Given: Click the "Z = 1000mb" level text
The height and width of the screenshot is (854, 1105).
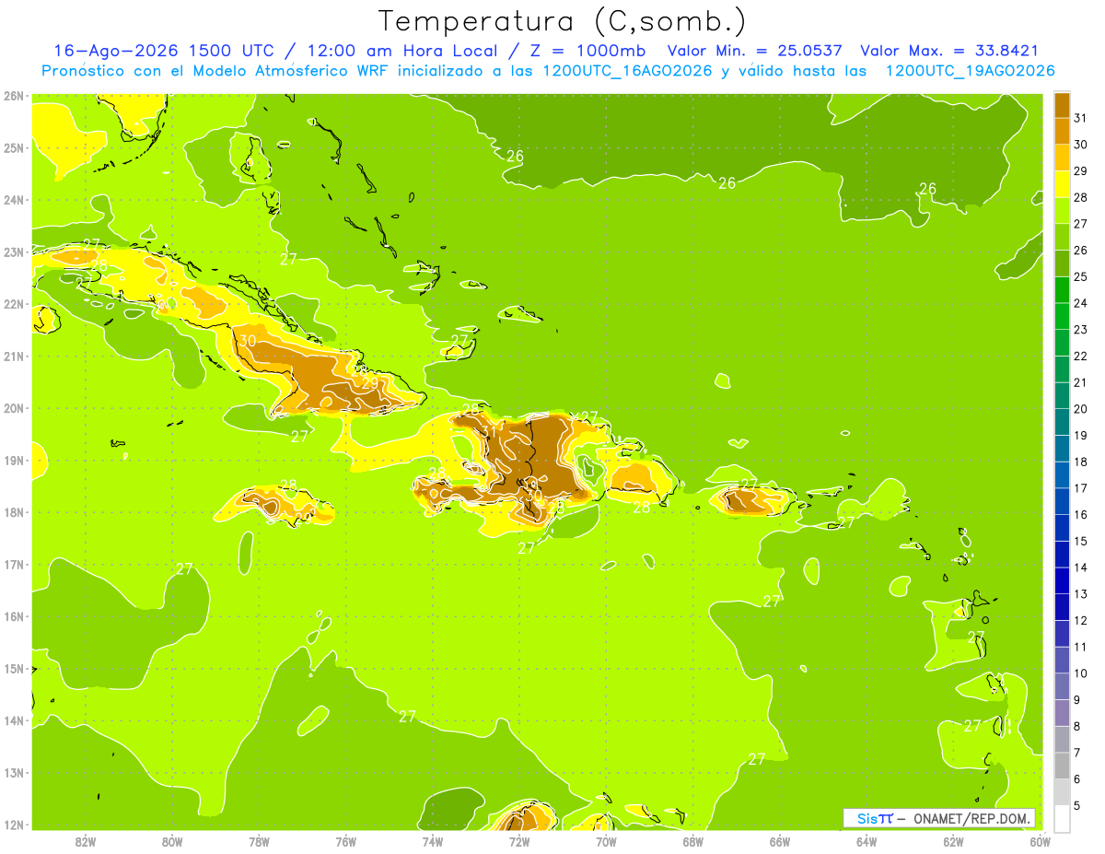Looking at the screenshot, I should [587, 51].
